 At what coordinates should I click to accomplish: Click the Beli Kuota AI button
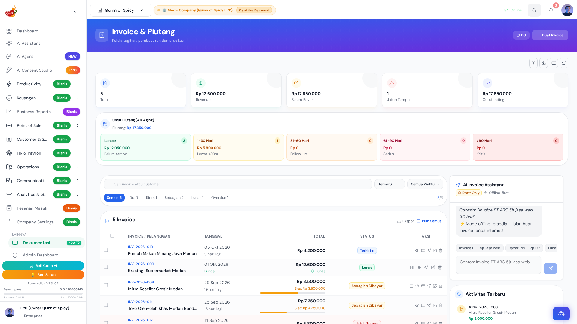pos(43,266)
